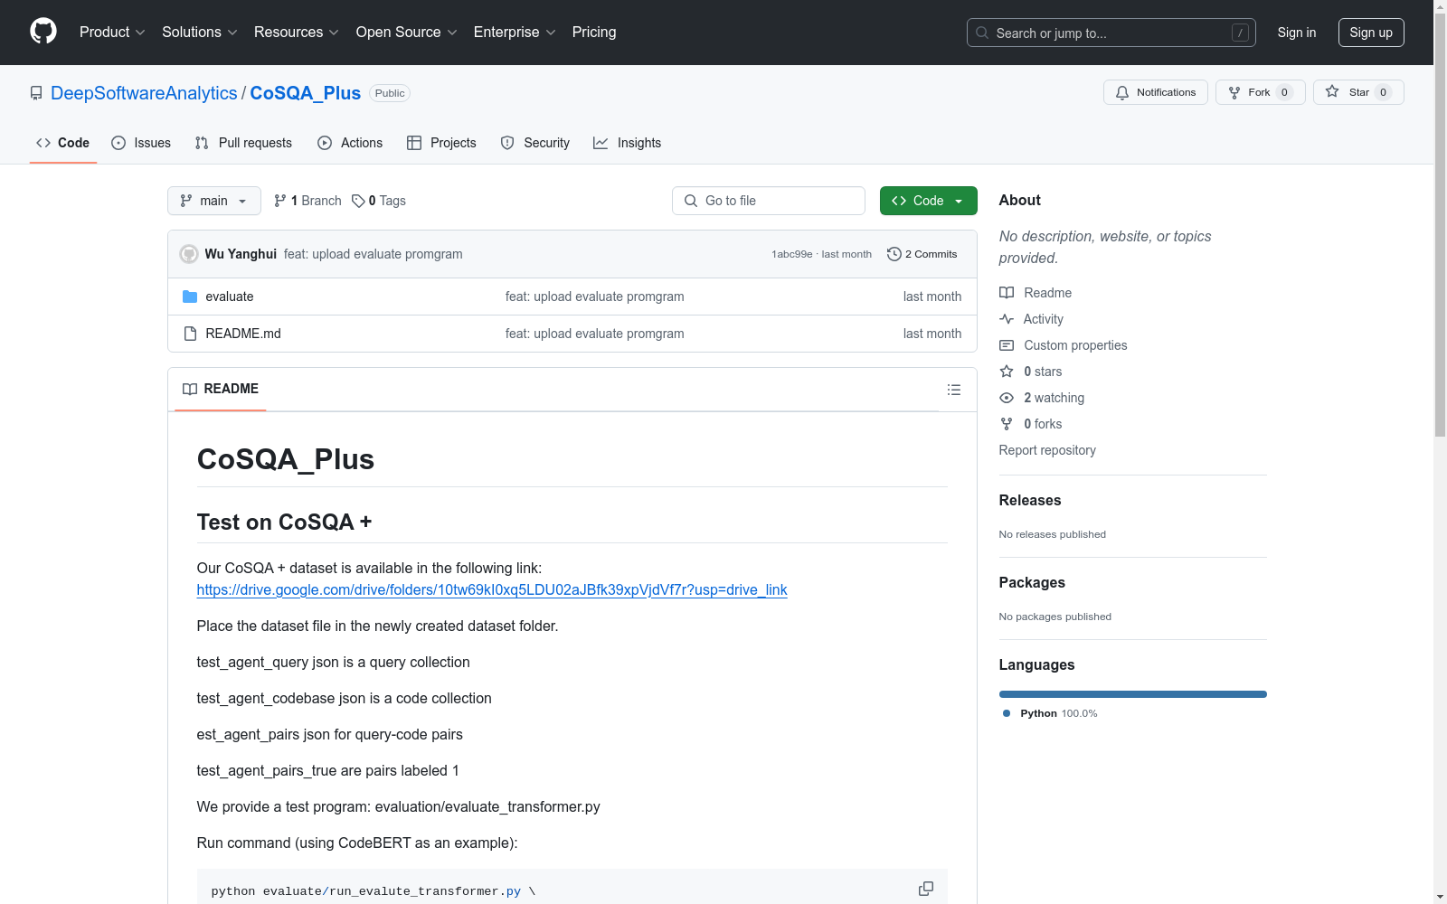Click the repository icon beside DeepSoftwareAnalytics
The width and height of the screenshot is (1447, 904).
point(36,93)
